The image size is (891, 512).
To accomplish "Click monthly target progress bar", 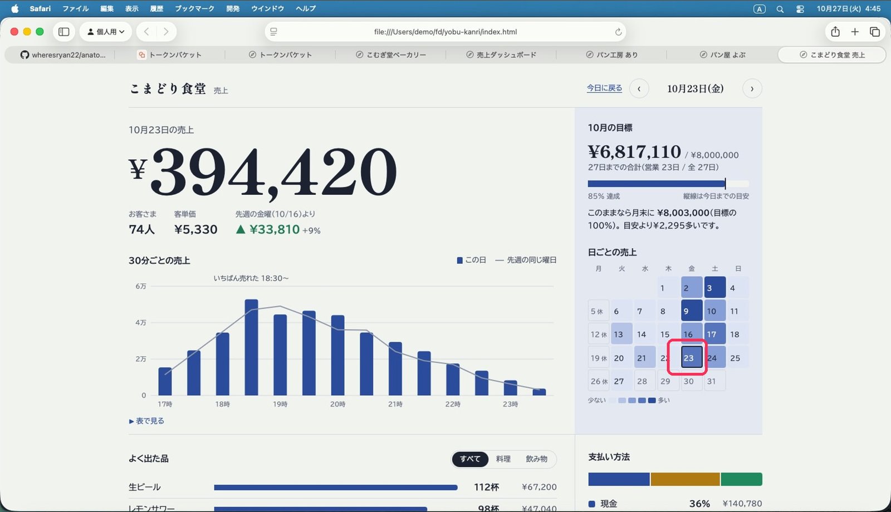I will 668,184.
